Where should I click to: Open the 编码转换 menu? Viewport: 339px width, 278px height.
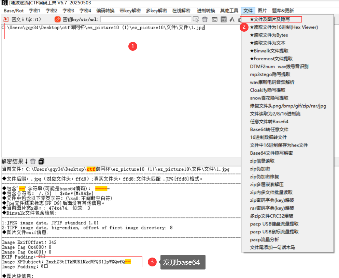[x=105, y=11]
